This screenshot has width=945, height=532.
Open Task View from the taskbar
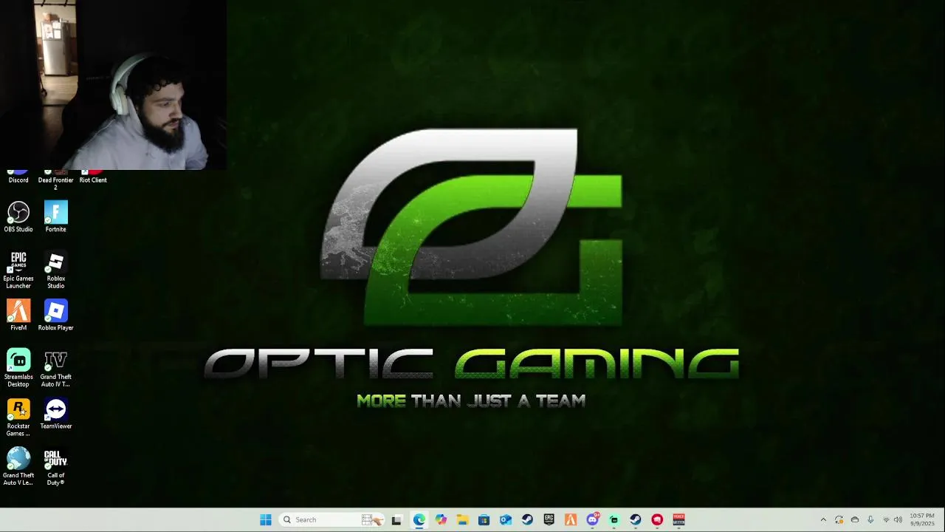396,519
